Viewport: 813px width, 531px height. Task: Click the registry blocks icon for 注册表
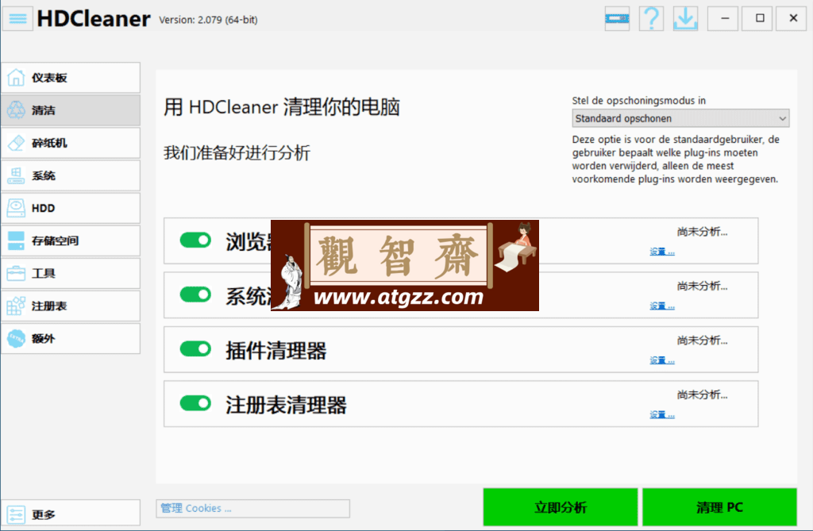click(x=16, y=306)
